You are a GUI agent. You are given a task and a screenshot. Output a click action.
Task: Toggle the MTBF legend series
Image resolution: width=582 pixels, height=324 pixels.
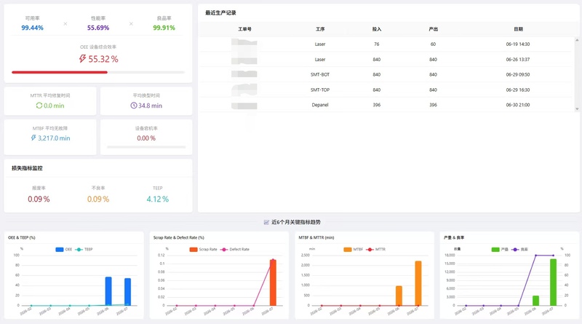[354, 249]
